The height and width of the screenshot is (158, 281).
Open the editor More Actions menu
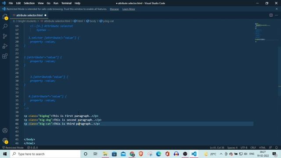coord(276,15)
